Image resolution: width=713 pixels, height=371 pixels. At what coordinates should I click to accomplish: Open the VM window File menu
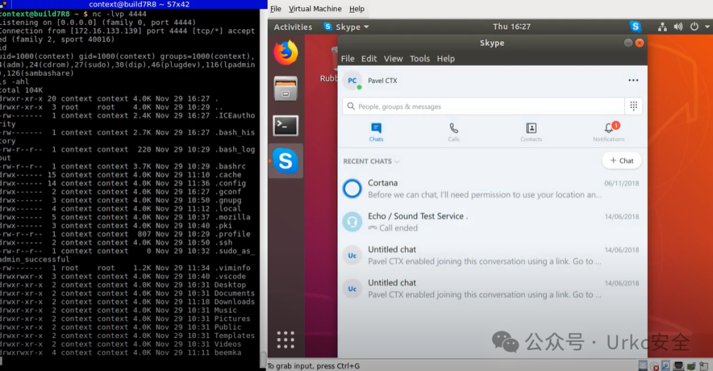(x=275, y=9)
